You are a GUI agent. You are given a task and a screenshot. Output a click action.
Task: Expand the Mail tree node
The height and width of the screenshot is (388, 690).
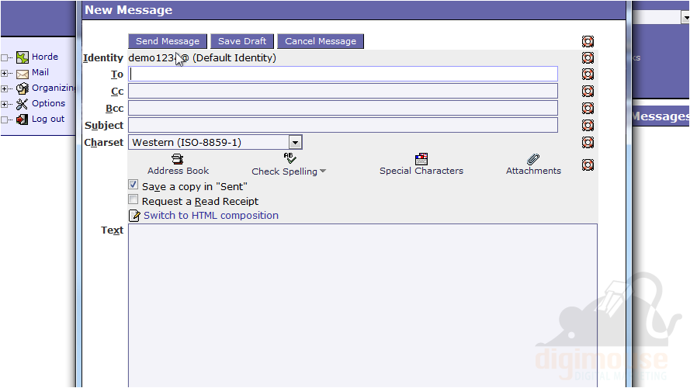pyautogui.click(x=5, y=74)
